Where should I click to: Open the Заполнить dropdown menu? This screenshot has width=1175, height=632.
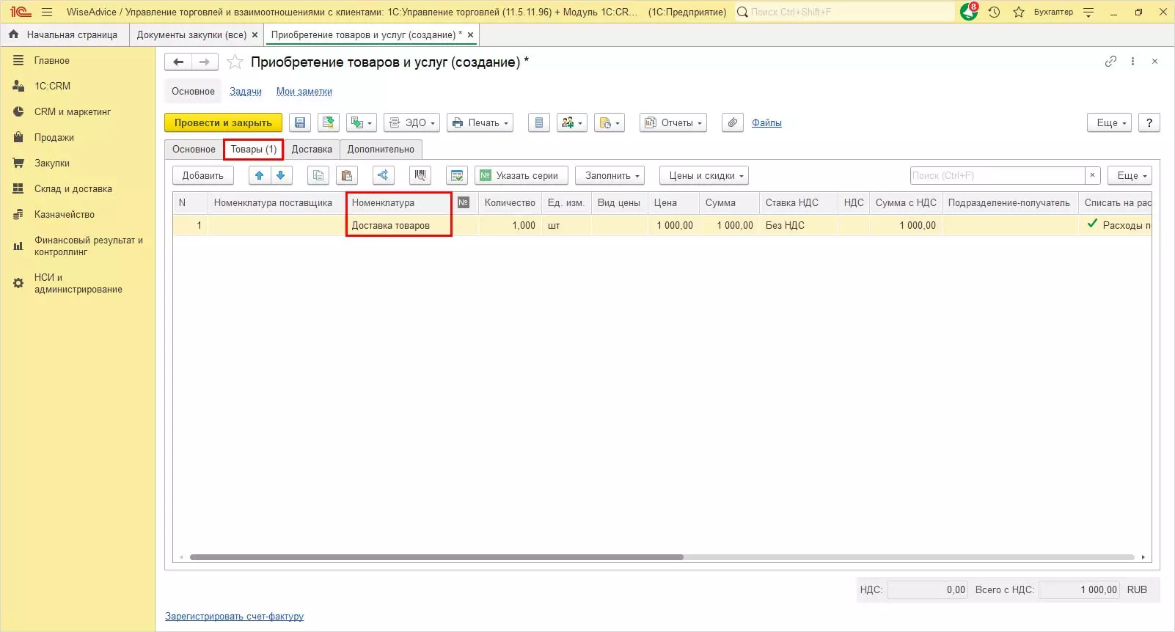[610, 176]
